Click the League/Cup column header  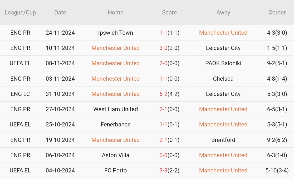tap(20, 13)
